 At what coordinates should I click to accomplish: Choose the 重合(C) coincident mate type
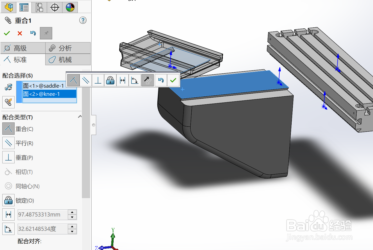[x=8, y=129]
